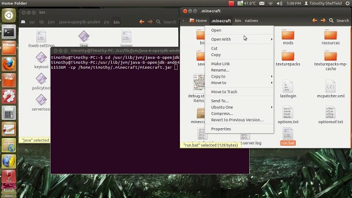Choose Copy from the context menu
This screenshot has height=198, width=352.
(239, 54)
